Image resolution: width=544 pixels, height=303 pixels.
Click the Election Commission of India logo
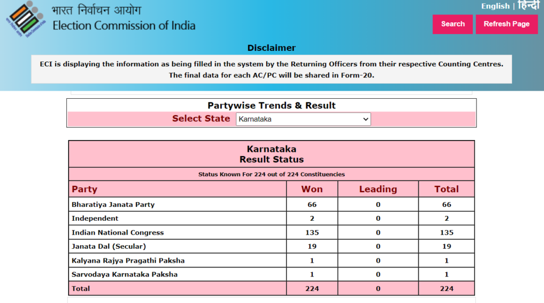pyautogui.click(x=25, y=19)
